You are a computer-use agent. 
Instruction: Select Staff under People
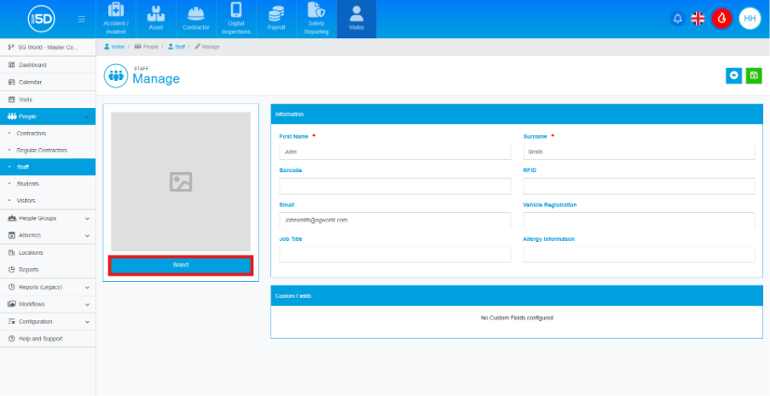(48, 167)
